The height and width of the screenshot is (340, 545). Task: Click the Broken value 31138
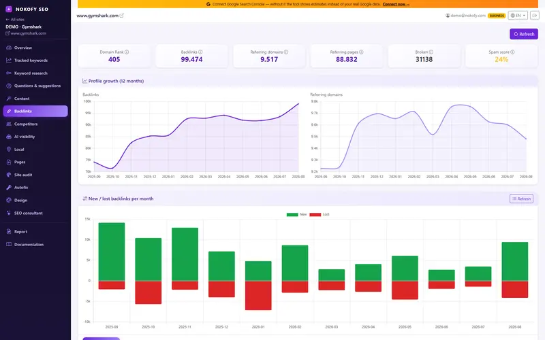pyautogui.click(x=424, y=59)
